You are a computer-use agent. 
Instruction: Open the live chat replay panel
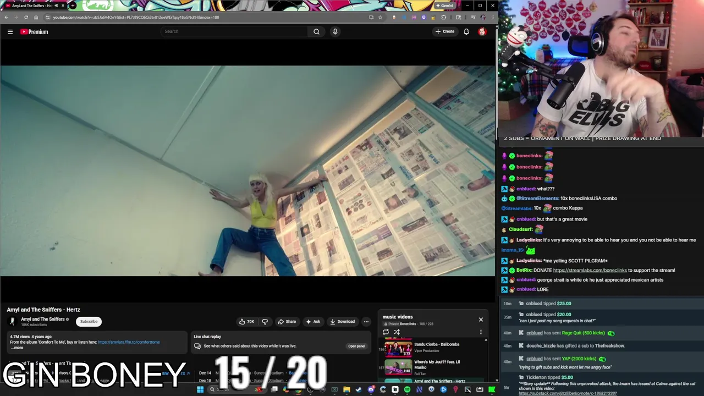356,346
